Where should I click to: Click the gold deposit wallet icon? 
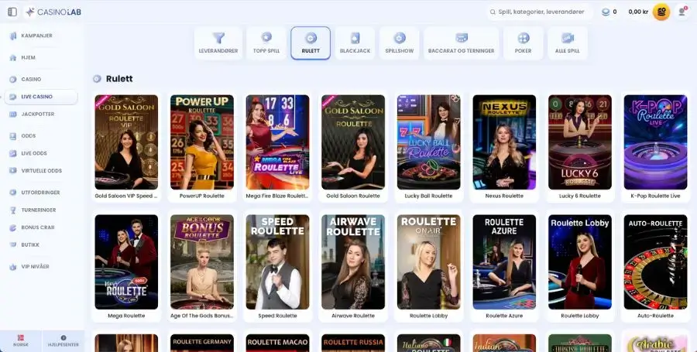coord(661,12)
